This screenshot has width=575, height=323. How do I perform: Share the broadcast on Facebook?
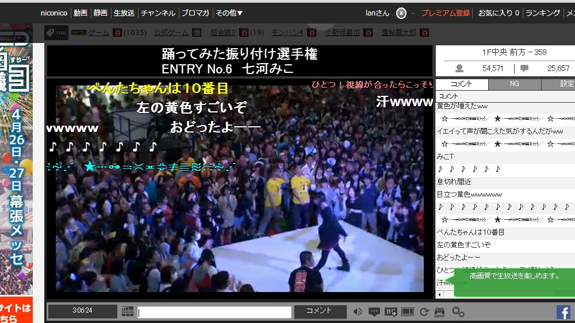[563, 312]
